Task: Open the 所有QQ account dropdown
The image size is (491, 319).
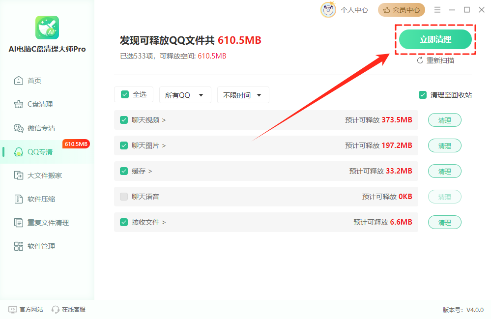Action: point(185,95)
